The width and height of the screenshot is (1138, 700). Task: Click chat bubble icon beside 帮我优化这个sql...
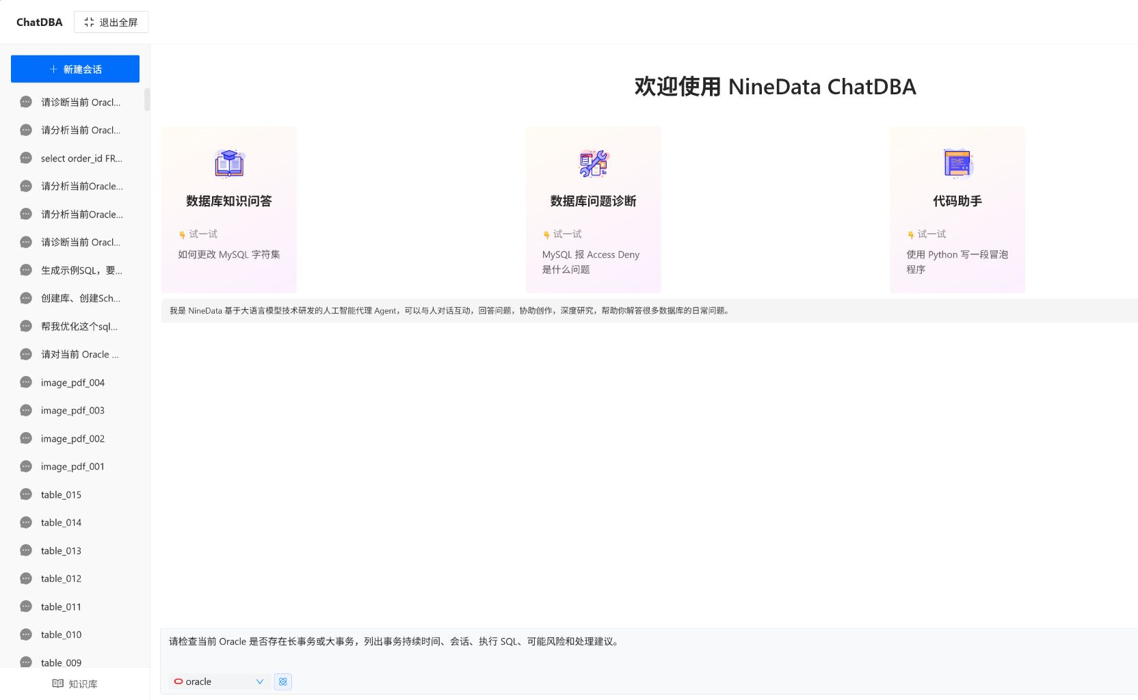click(x=26, y=326)
